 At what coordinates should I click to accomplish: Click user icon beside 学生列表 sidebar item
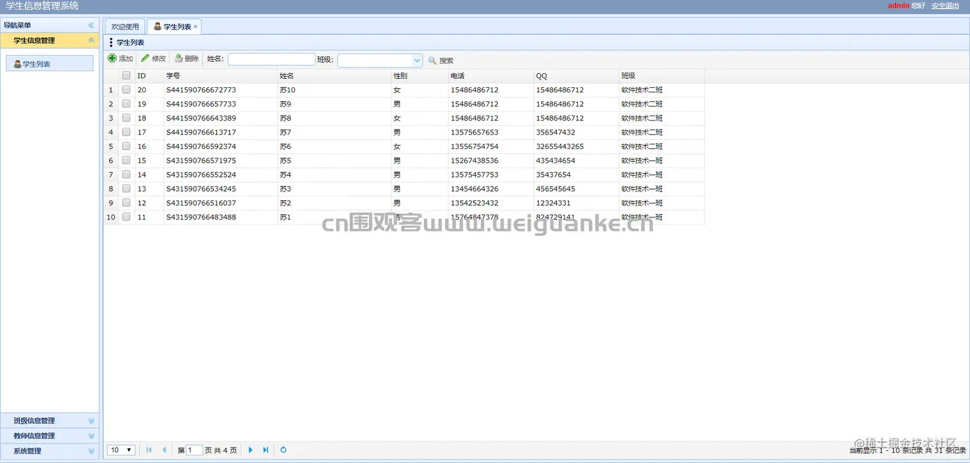tap(17, 64)
